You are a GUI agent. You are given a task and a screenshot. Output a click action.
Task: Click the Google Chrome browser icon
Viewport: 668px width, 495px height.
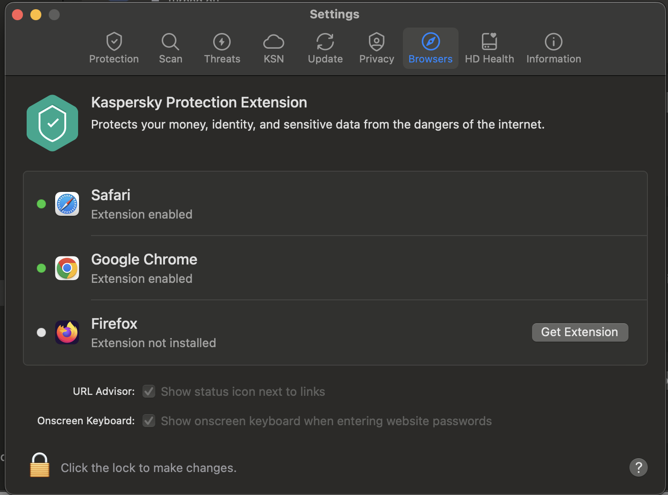coord(67,268)
